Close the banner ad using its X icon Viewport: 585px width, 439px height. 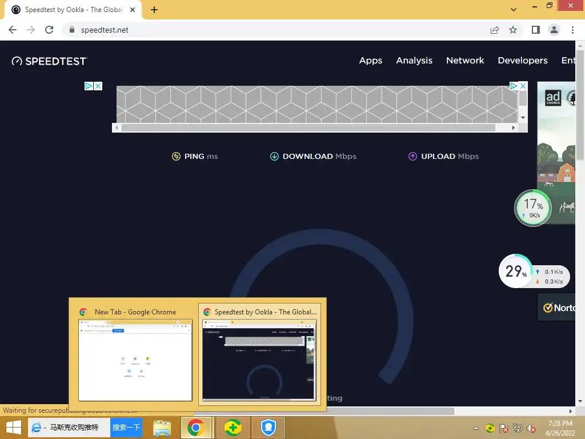(x=523, y=86)
